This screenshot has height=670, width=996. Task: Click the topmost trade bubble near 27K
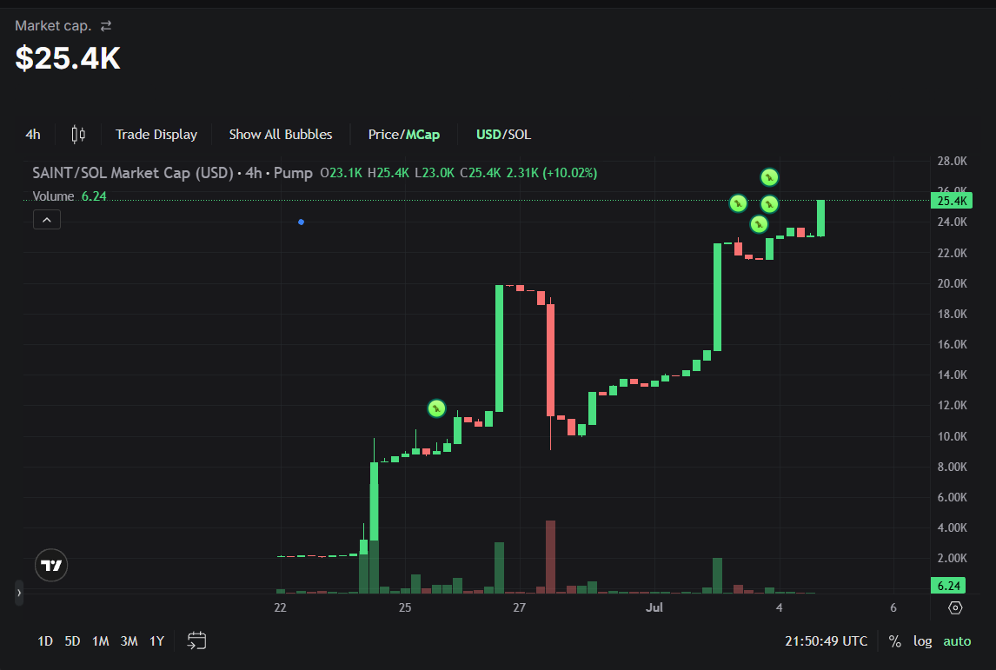769,177
